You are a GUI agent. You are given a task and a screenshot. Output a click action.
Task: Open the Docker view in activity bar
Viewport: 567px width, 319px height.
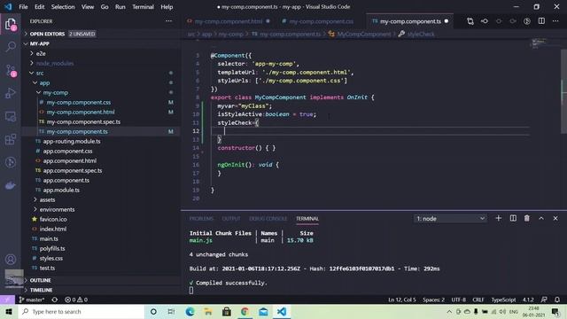[11, 185]
